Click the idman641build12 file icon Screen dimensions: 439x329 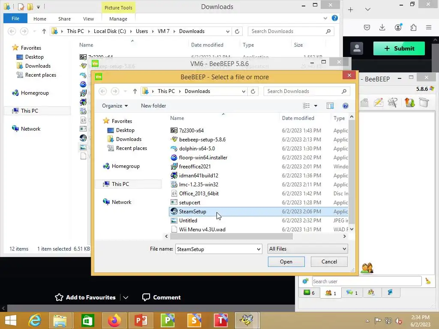(174, 175)
